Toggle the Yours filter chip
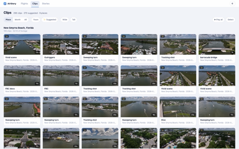The image size is (239, 149). (x=36, y=19)
